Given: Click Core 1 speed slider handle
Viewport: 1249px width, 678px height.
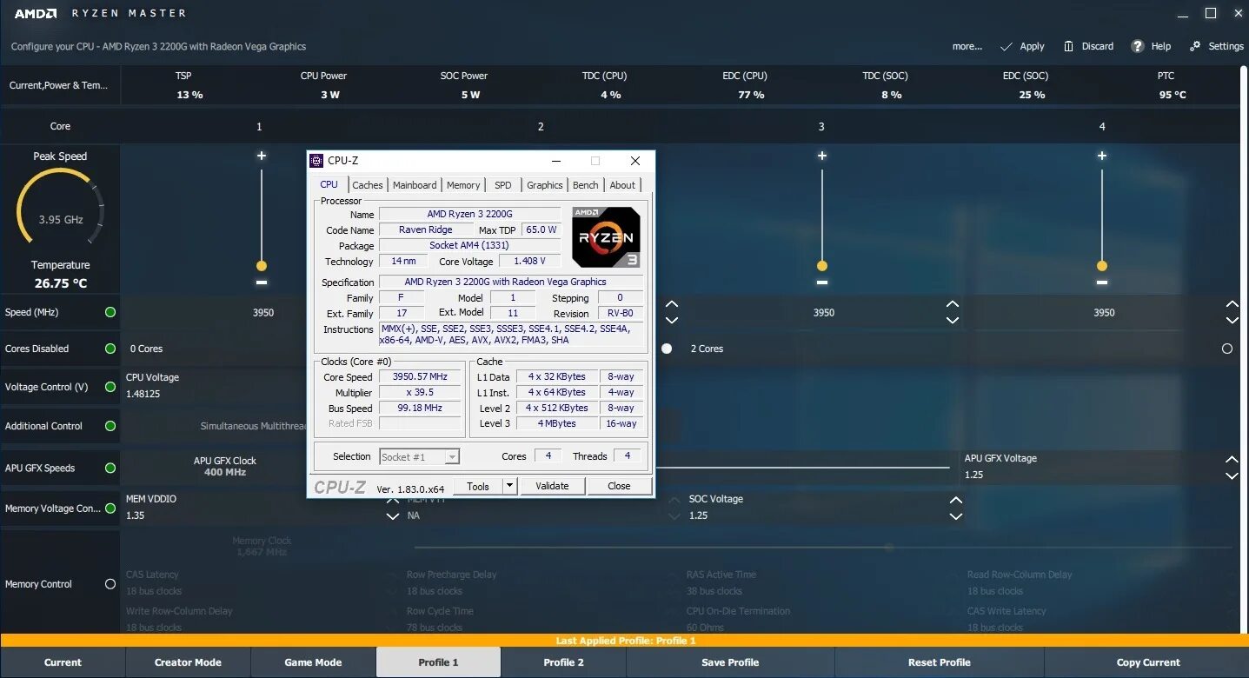Looking at the screenshot, I should (x=262, y=266).
